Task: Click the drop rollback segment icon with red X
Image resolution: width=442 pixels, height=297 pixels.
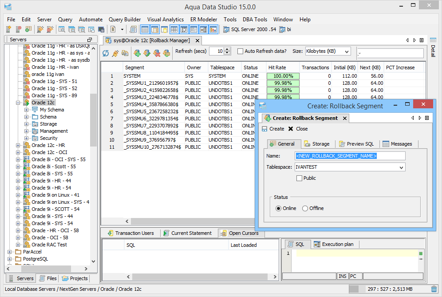Action: 157,53
